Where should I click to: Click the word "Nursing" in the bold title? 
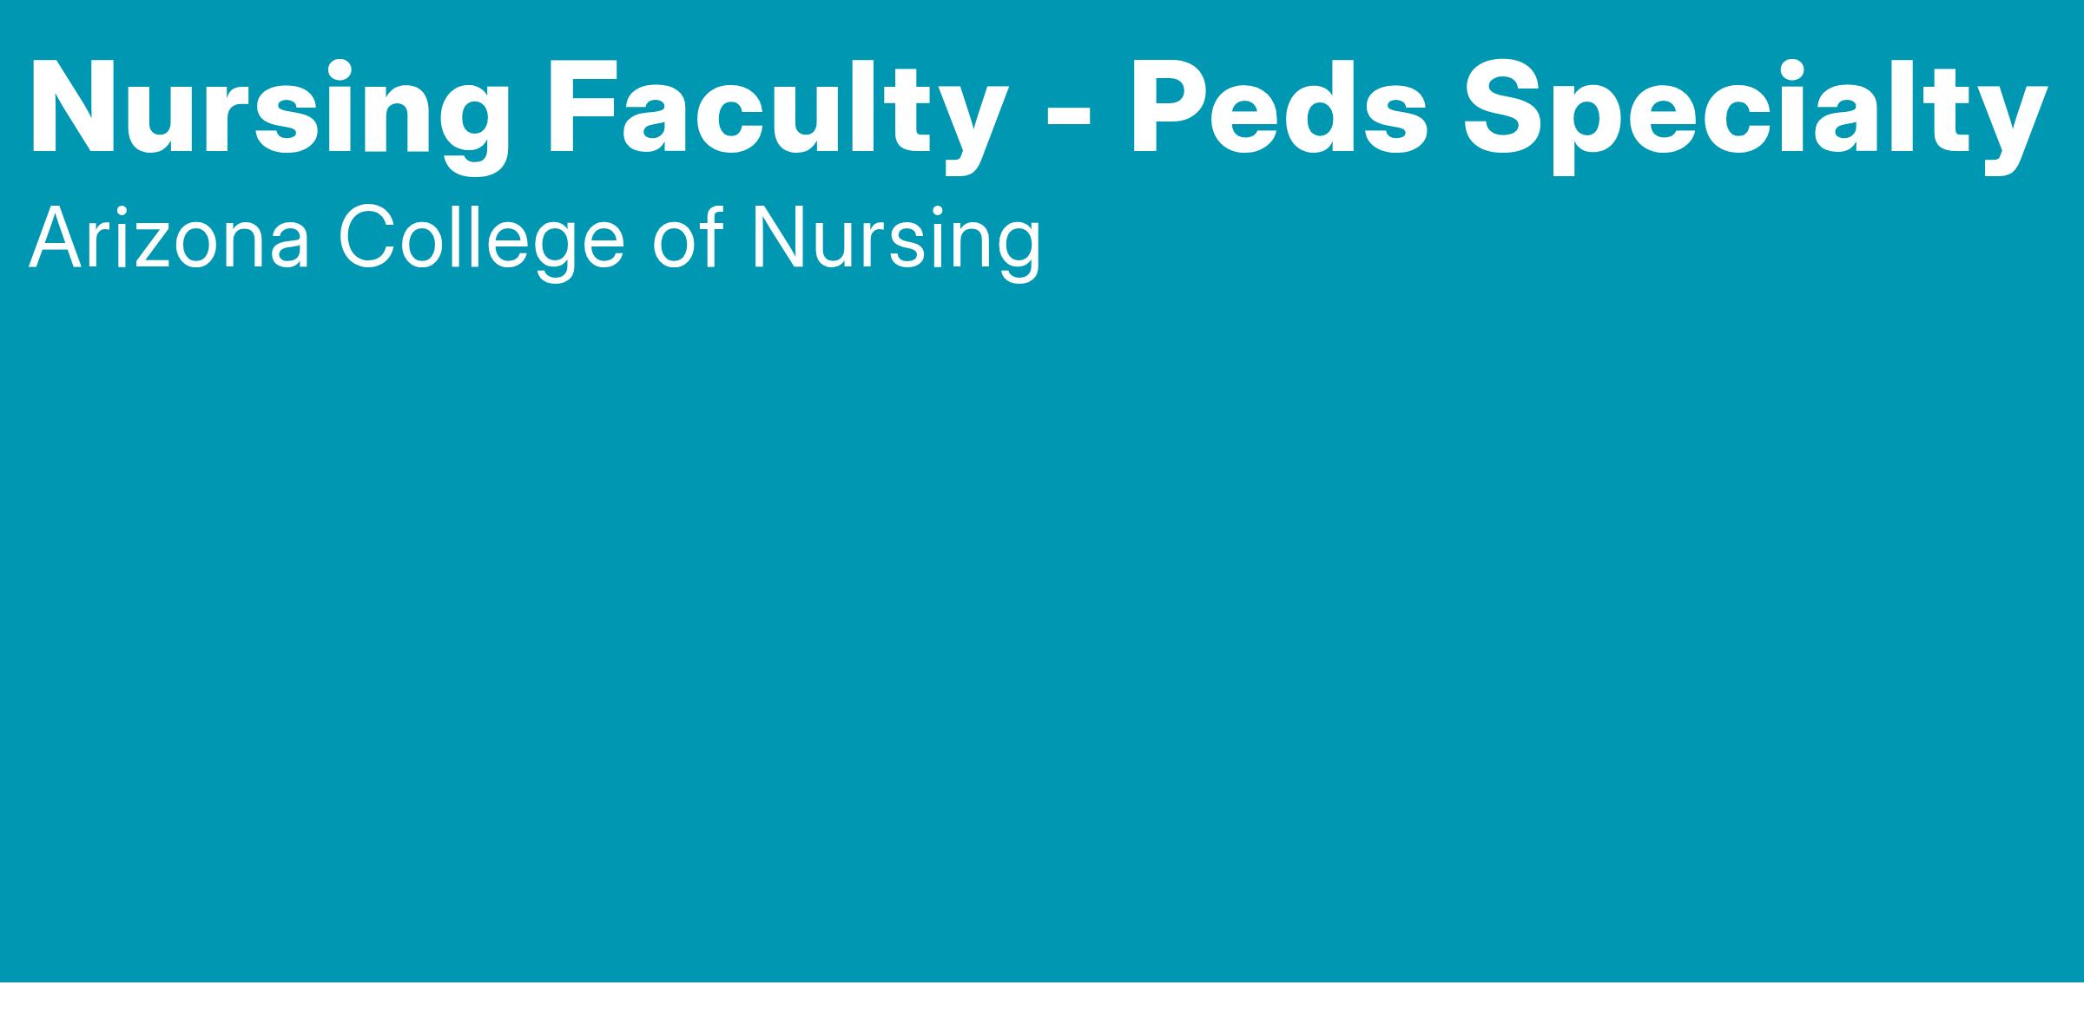(269, 110)
